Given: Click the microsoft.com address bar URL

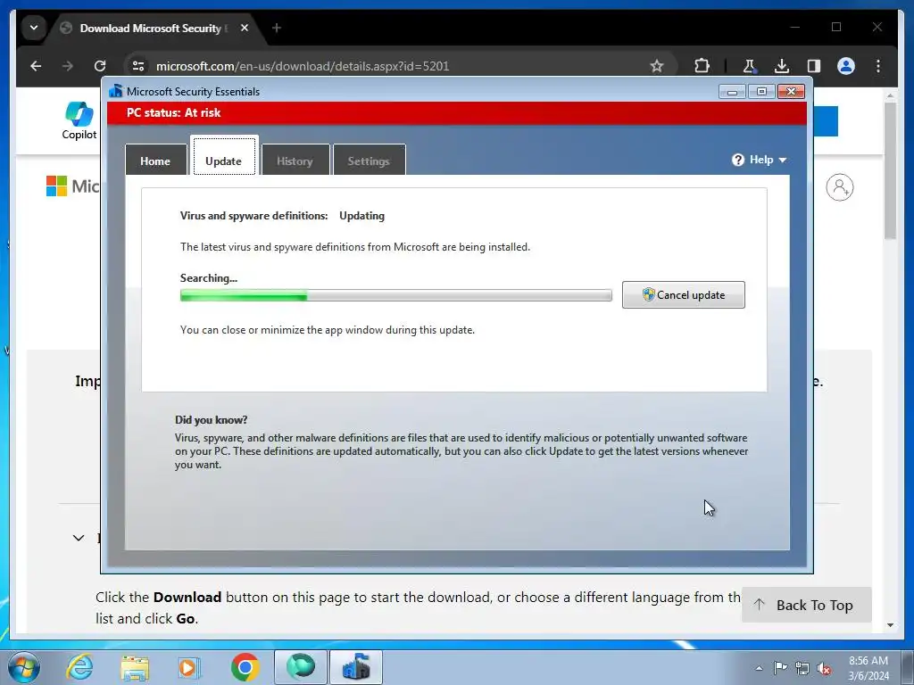Looking at the screenshot, I should coord(303,66).
